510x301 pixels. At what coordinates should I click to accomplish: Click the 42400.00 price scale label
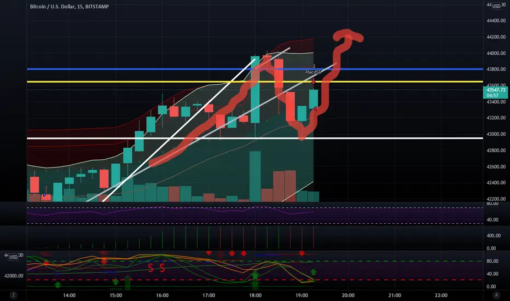pyautogui.click(x=496, y=183)
